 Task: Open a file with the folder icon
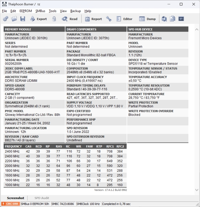(x=14, y=19)
